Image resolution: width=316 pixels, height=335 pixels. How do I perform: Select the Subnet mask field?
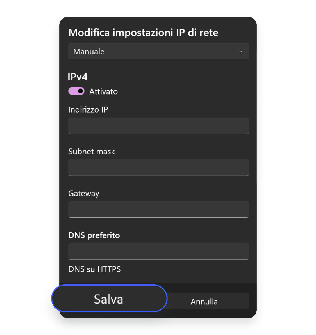(x=158, y=167)
